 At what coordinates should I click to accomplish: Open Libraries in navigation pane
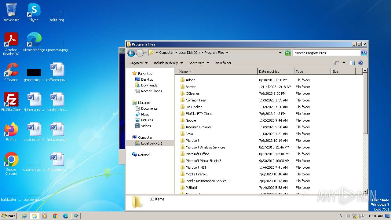(144, 103)
